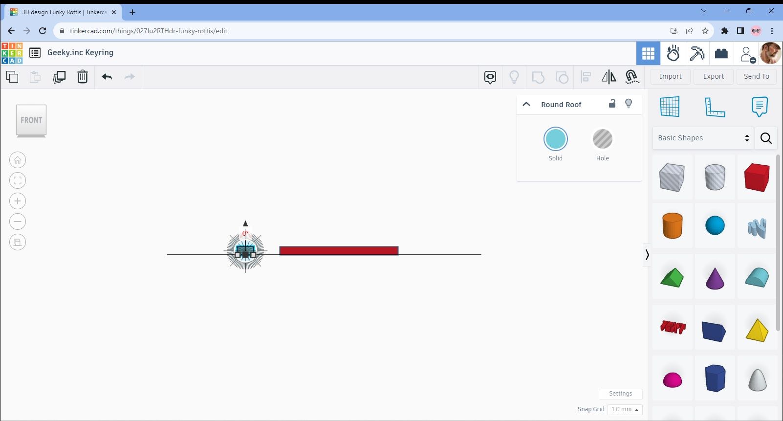Click the Show all lightbulb icon
783x421 pixels.
[x=514, y=77]
